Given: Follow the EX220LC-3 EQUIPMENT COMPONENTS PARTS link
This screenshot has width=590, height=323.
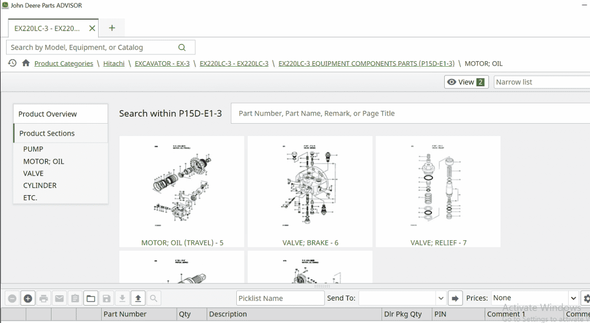Looking at the screenshot, I should point(367,64).
